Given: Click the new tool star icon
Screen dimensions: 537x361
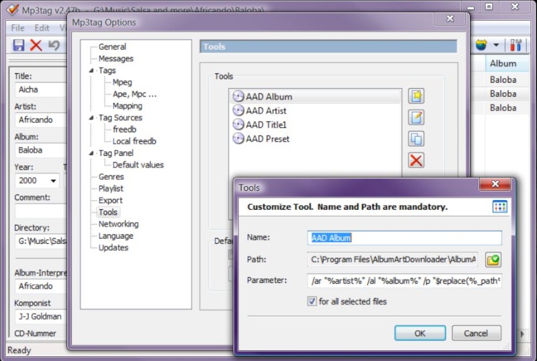Looking at the screenshot, I should [416, 96].
